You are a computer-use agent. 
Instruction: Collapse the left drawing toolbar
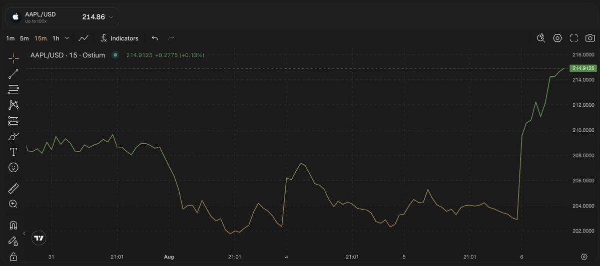coord(24,233)
